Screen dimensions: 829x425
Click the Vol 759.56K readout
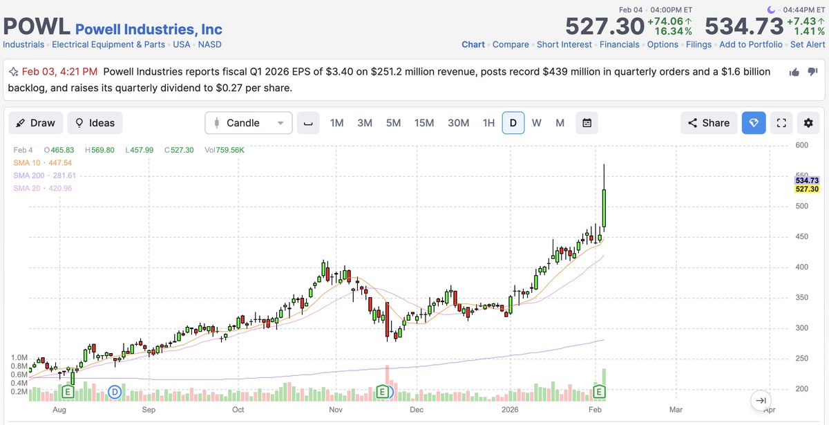click(225, 150)
